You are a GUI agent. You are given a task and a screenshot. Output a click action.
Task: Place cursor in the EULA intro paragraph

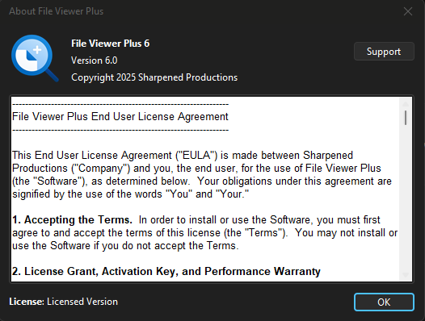coord(202,174)
